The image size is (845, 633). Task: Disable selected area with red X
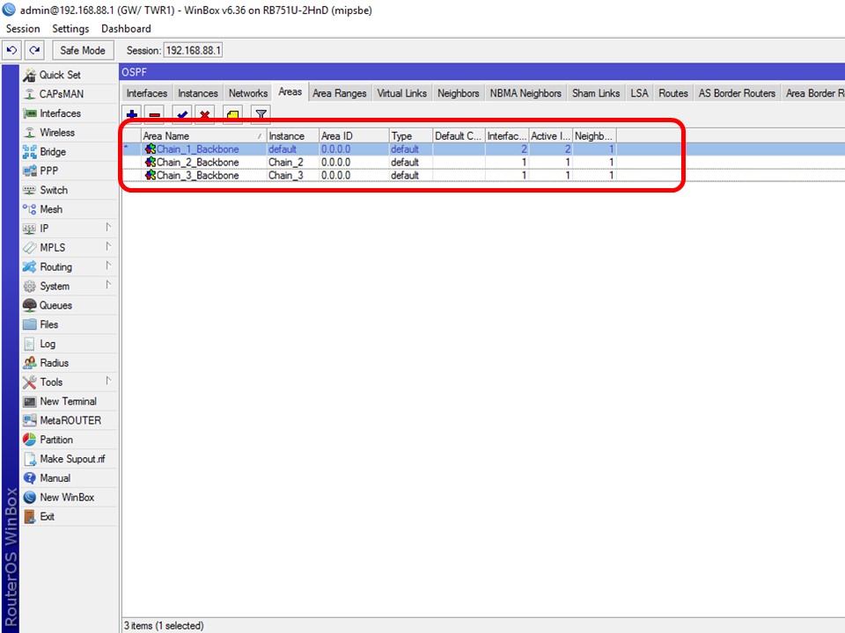[x=205, y=114]
